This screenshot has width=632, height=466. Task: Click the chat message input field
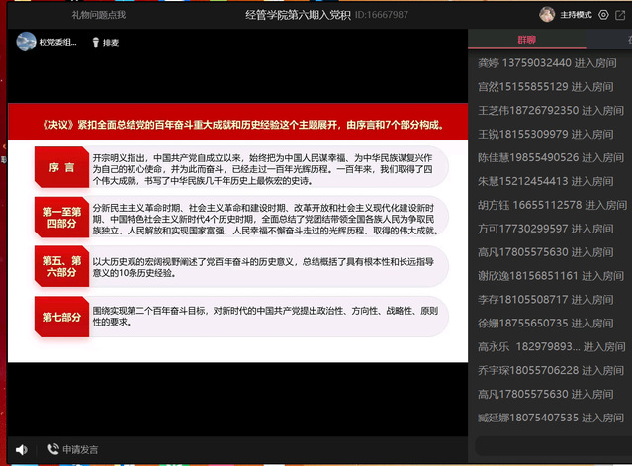pos(549,447)
